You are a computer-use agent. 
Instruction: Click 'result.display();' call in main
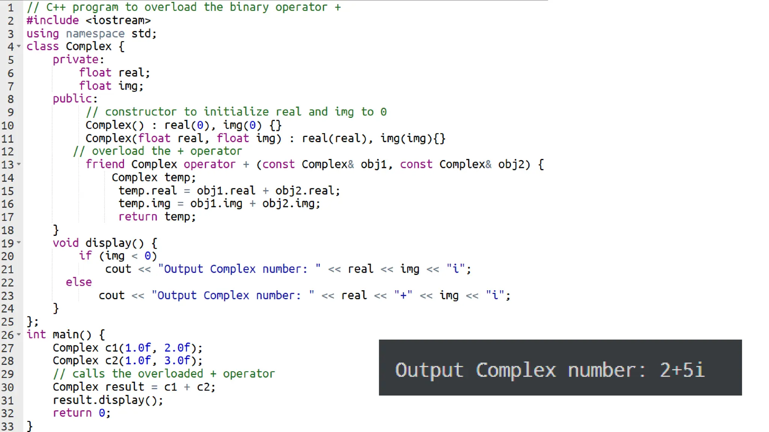coord(108,400)
